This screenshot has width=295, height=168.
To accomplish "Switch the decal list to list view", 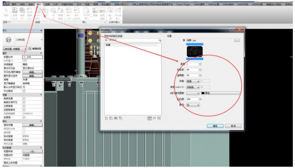I will [150, 118].
